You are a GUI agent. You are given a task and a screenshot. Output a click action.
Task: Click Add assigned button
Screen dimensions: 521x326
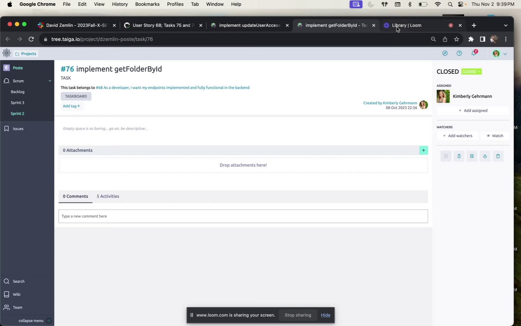pos(473,110)
